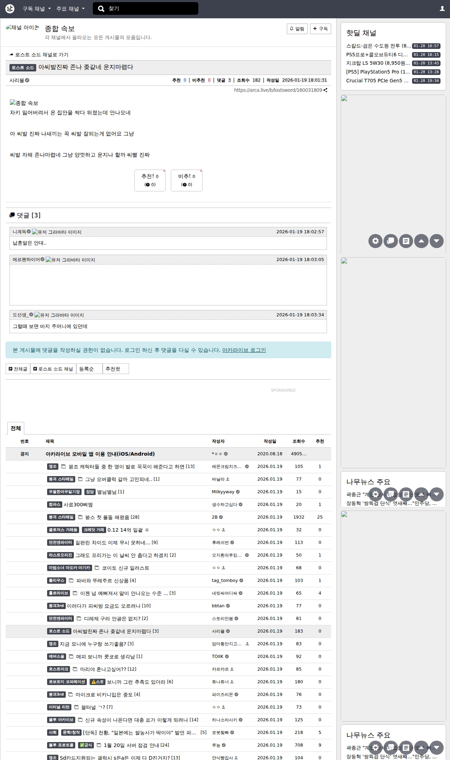Open the user account icon
Screen dimensions: 450x760
click(x=442, y=9)
